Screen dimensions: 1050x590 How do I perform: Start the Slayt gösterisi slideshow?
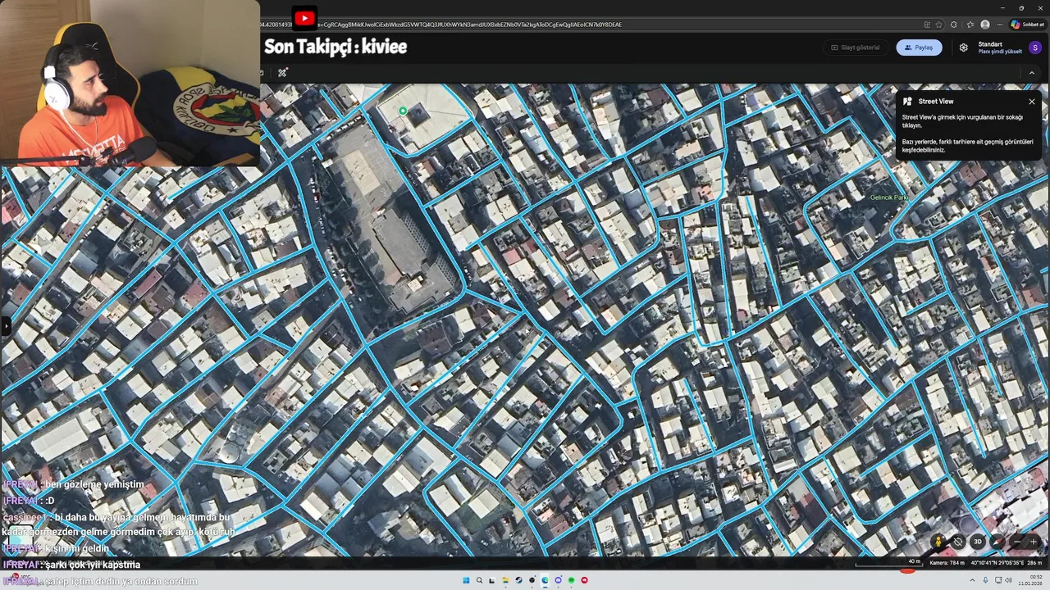[856, 48]
